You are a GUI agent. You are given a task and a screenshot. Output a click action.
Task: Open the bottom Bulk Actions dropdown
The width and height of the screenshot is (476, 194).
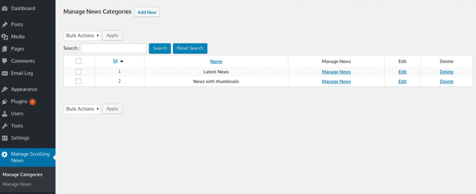(82, 109)
